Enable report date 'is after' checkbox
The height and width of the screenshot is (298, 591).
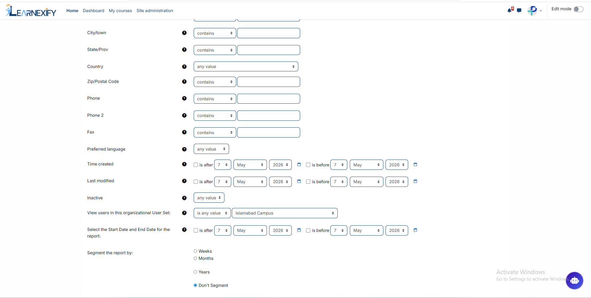coord(196,230)
